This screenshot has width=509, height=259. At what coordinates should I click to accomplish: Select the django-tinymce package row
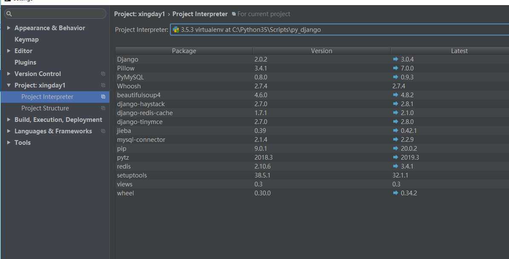click(x=312, y=122)
